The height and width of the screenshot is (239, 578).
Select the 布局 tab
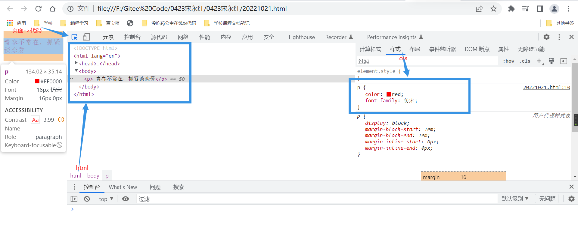point(415,49)
